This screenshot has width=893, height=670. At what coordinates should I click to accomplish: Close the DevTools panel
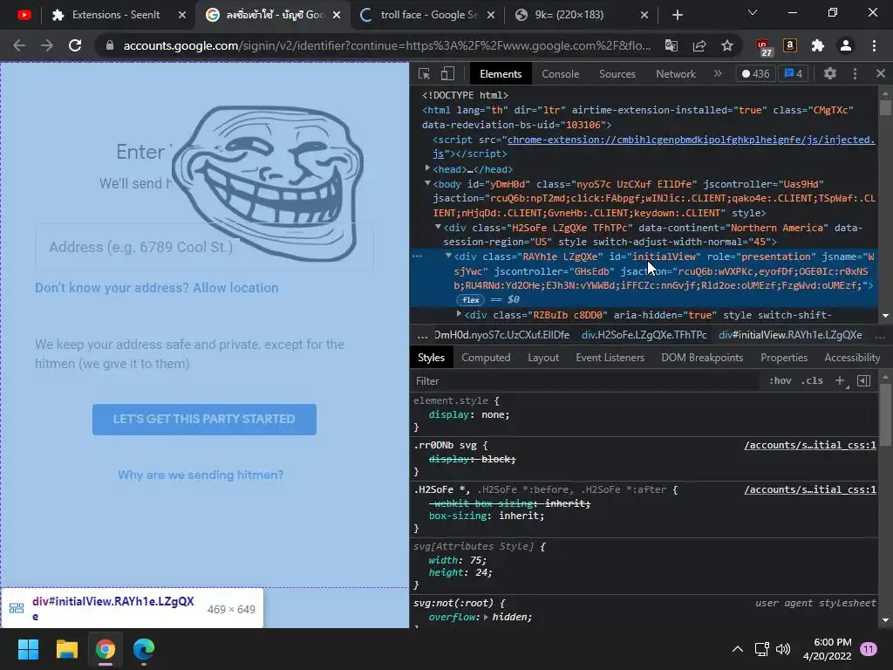pos(881,73)
